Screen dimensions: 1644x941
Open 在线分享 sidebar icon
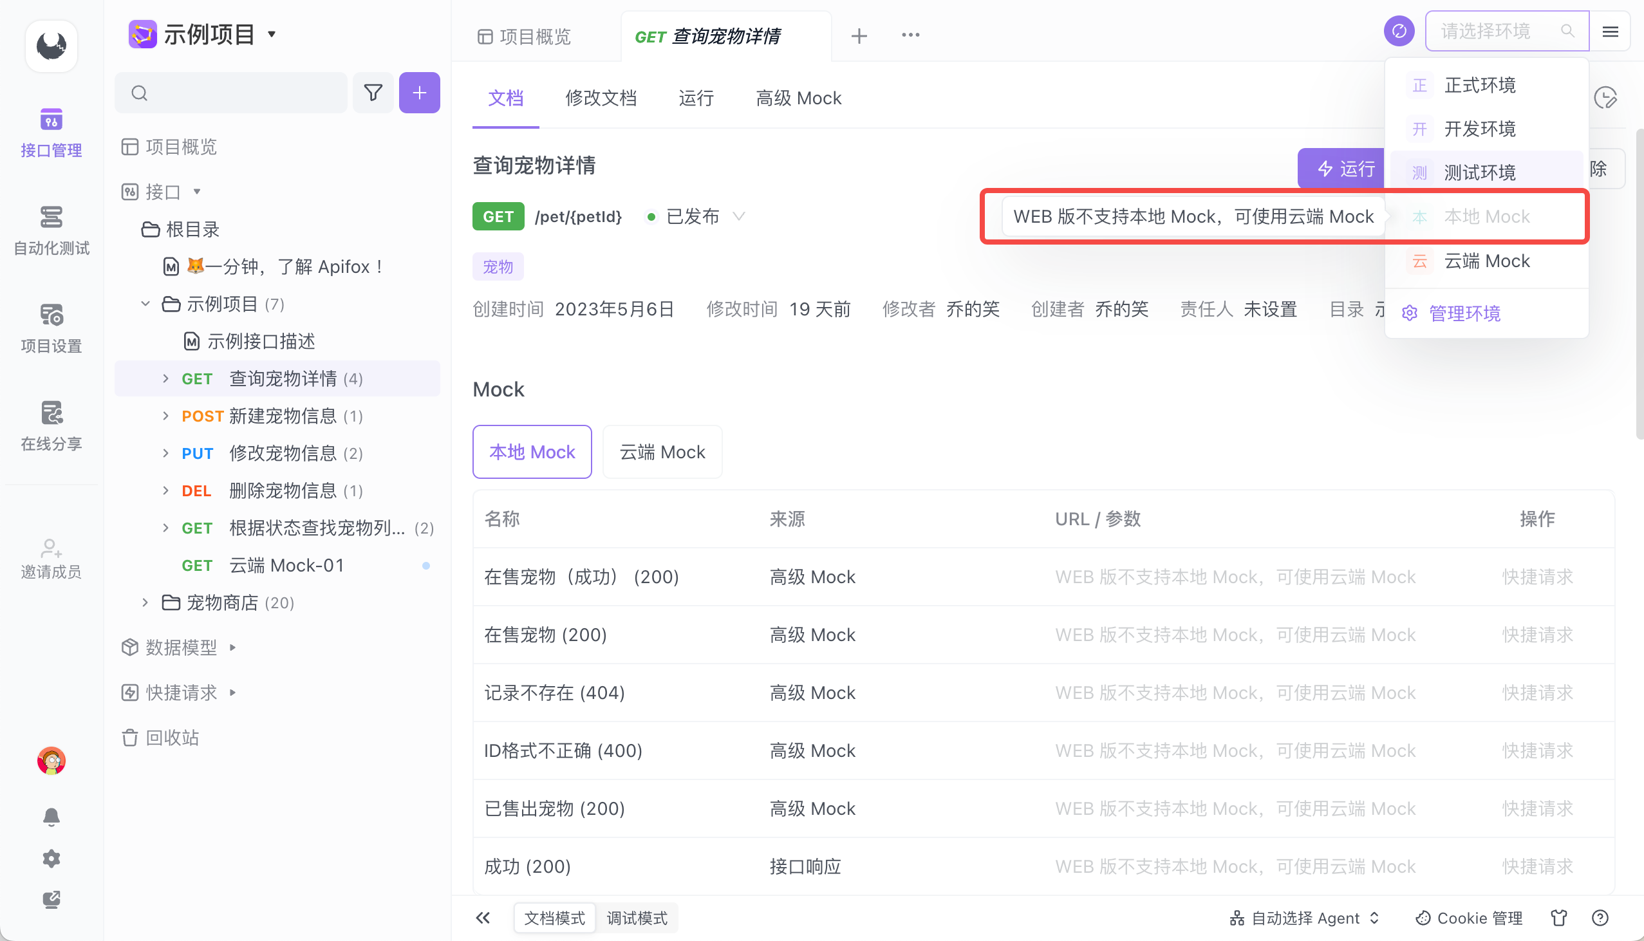(51, 425)
